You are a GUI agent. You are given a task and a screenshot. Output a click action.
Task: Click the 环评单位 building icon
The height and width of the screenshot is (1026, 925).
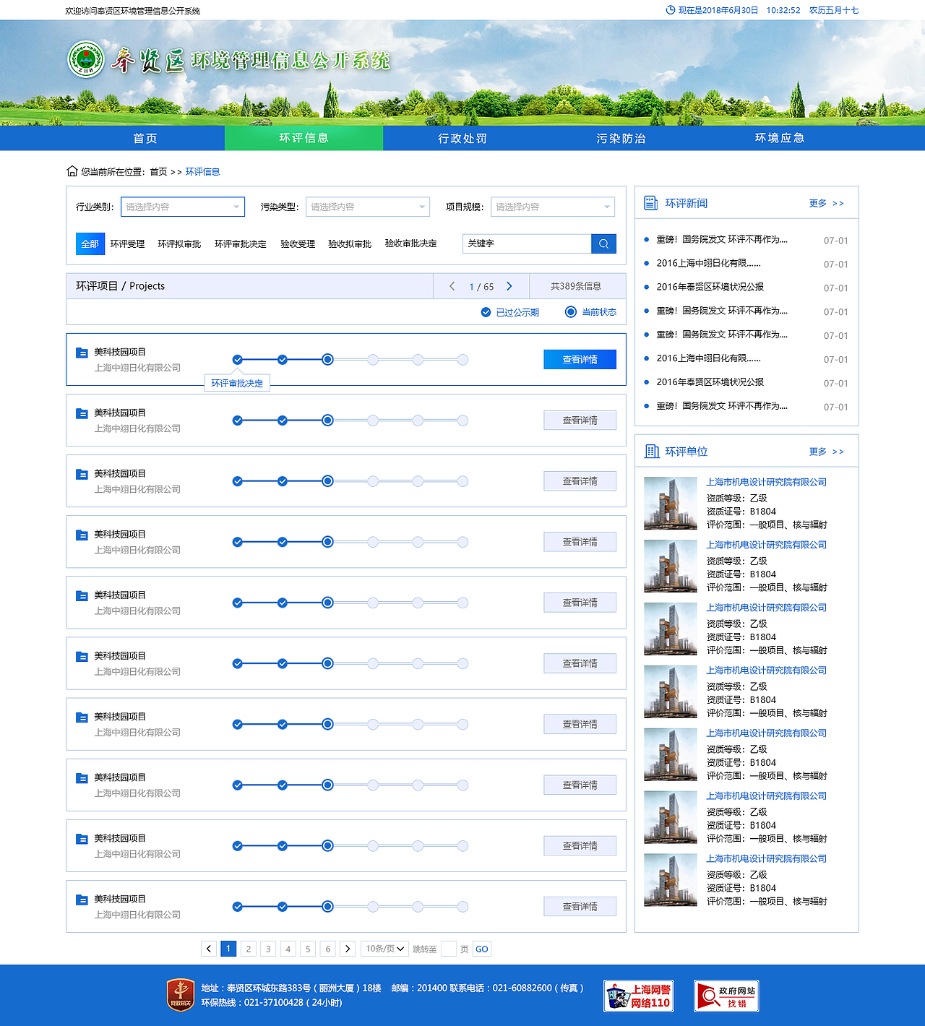[x=652, y=452]
